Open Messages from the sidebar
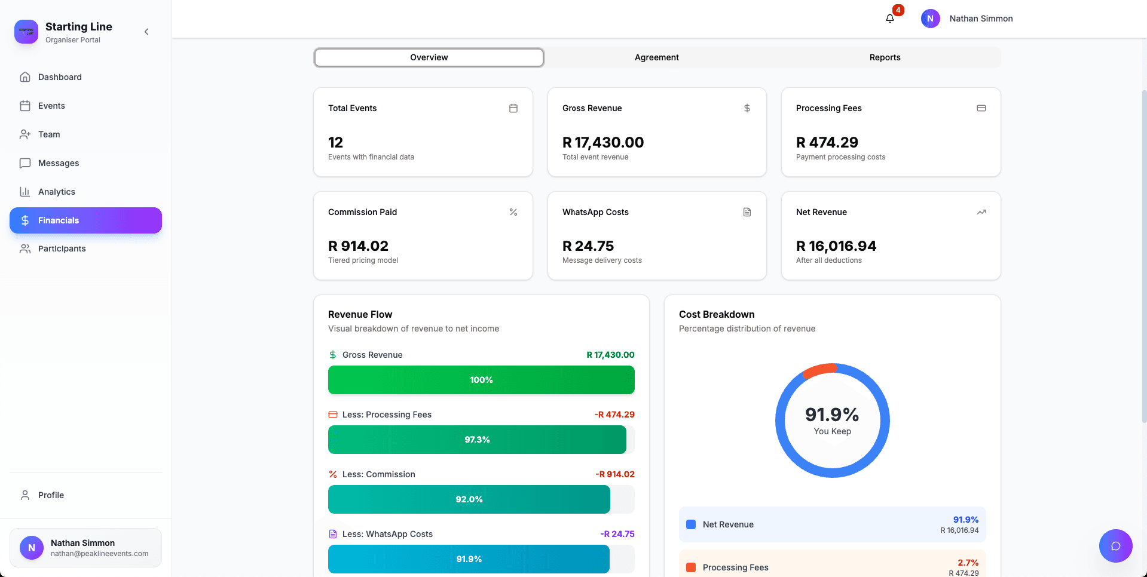 pyautogui.click(x=58, y=163)
